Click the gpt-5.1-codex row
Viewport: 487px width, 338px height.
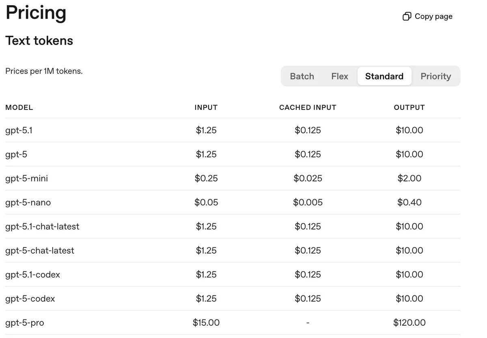[33, 274]
